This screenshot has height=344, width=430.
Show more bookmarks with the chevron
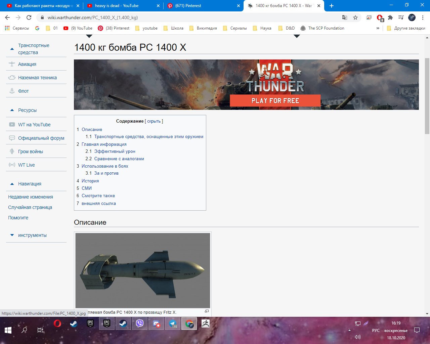pyautogui.click(x=378, y=28)
